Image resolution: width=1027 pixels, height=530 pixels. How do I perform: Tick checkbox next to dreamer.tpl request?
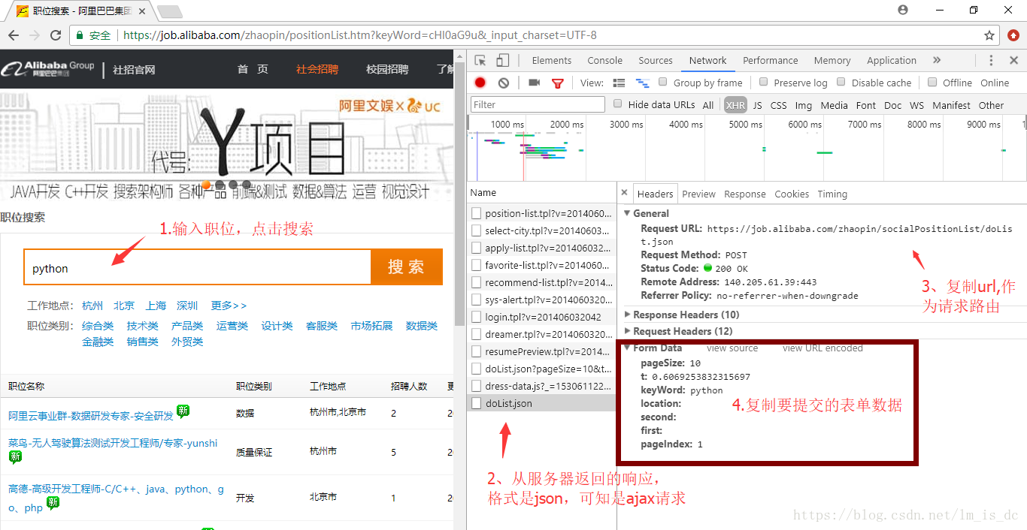point(476,334)
